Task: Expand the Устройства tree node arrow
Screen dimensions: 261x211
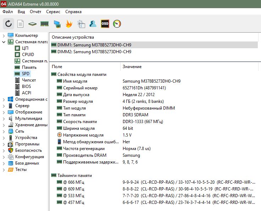Action: coord(4,138)
